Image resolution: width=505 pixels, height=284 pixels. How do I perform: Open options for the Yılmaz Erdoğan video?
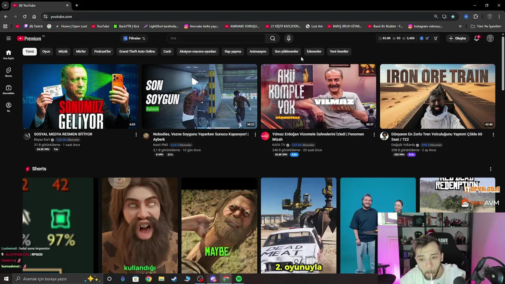pyautogui.click(x=374, y=135)
